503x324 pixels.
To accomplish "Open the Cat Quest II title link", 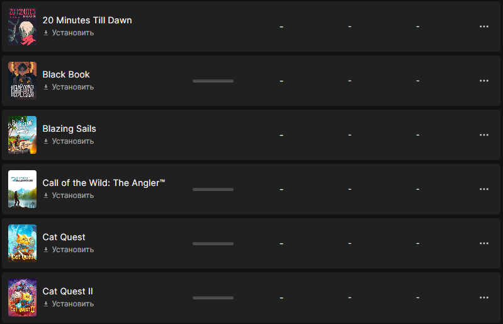I will (x=68, y=291).
